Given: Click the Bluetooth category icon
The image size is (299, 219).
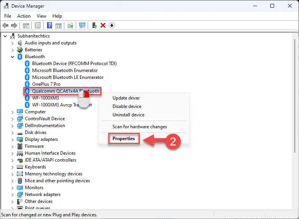Looking at the screenshot, I should point(20,57).
